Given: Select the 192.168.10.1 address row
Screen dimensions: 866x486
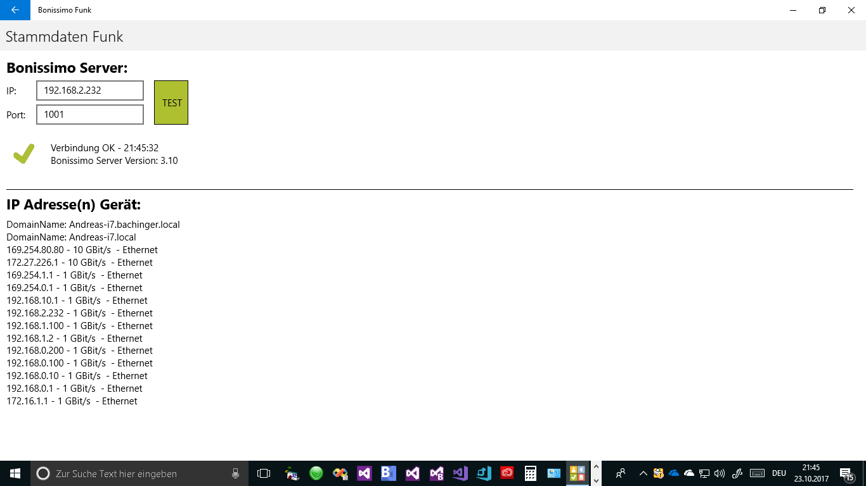Looking at the screenshot, I should tap(77, 301).
